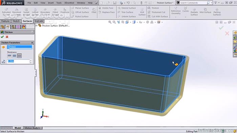Viewport: 237px width, 133px height.
Task: Switch to the Features tab
Action: [x=5, y=21]
